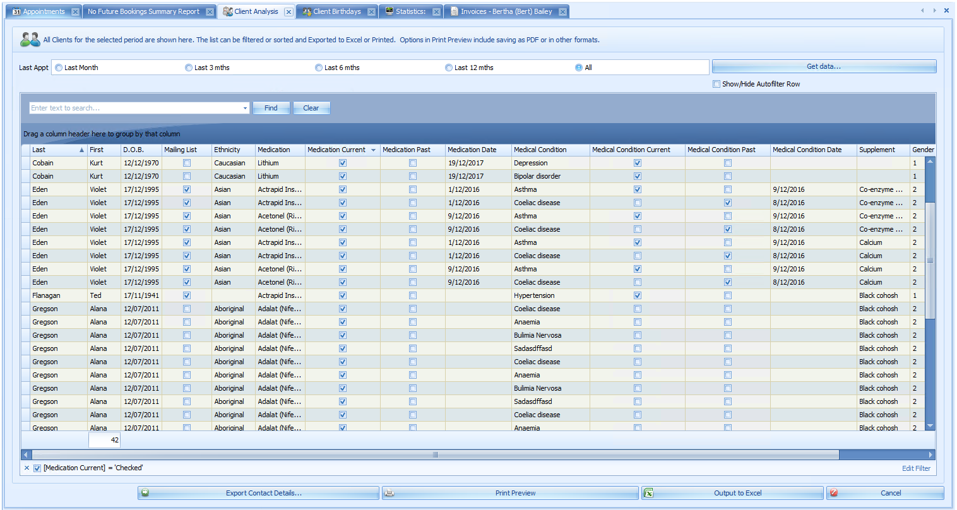Close the Client Analysis tab using its X
This screenshot has width=957, height=510.
[288, 12]
